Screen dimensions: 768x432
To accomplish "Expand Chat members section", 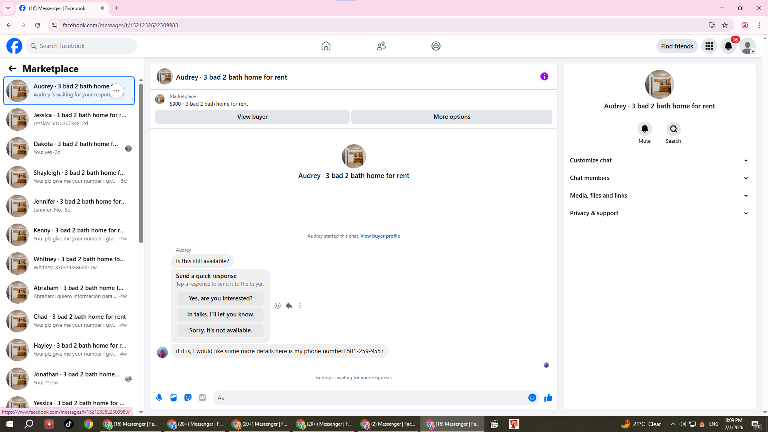I will [x=659, y=178].
